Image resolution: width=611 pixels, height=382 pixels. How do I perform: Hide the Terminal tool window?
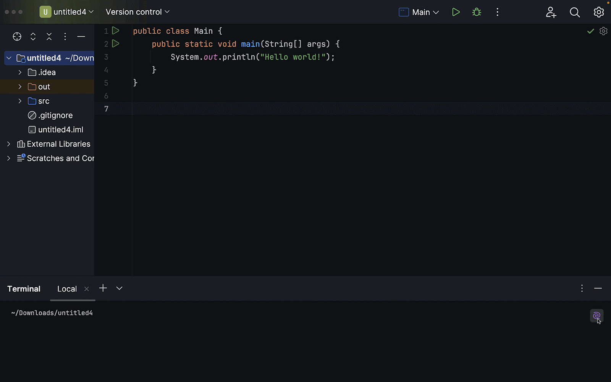[598, 288]
